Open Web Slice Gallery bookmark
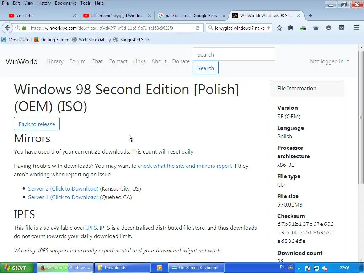 tap(91, 40)
